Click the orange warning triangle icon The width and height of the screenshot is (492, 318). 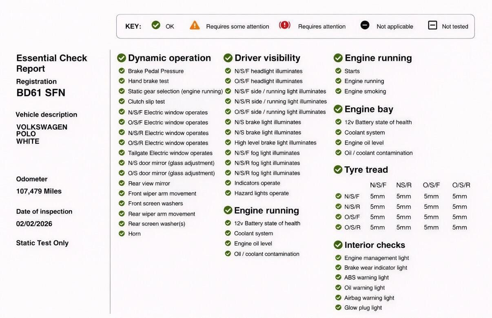[195, 25]
